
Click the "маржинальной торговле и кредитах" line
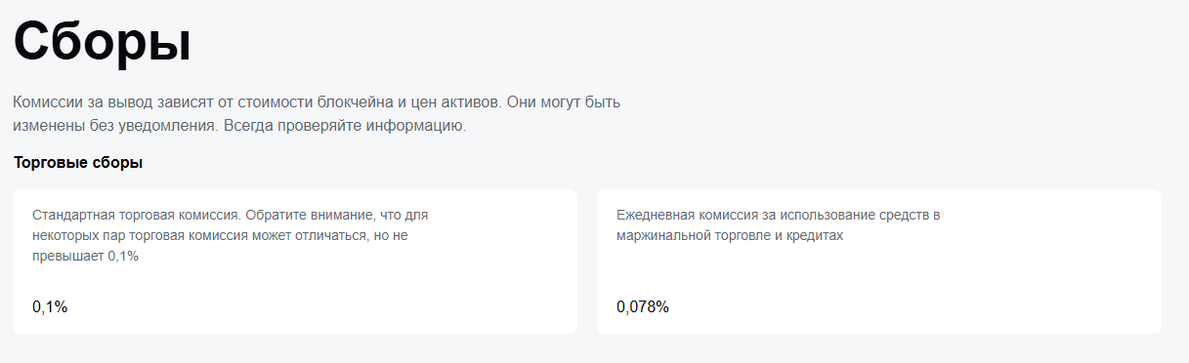click(729, 235)
